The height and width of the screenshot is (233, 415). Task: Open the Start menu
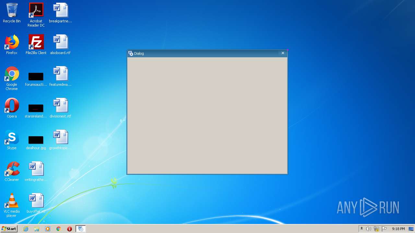[x=9, y=229]
